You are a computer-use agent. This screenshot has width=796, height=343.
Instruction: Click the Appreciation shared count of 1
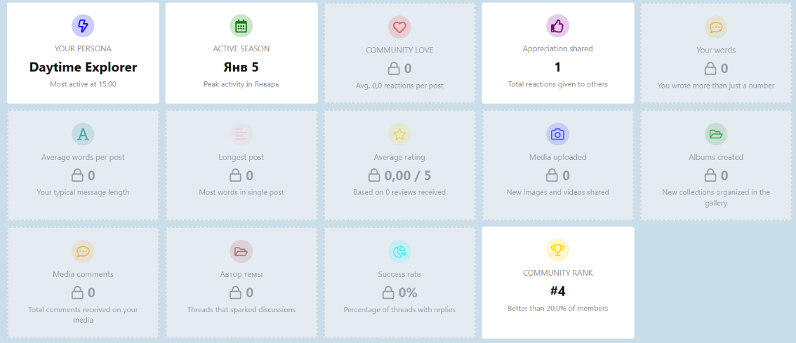[557, 67]
